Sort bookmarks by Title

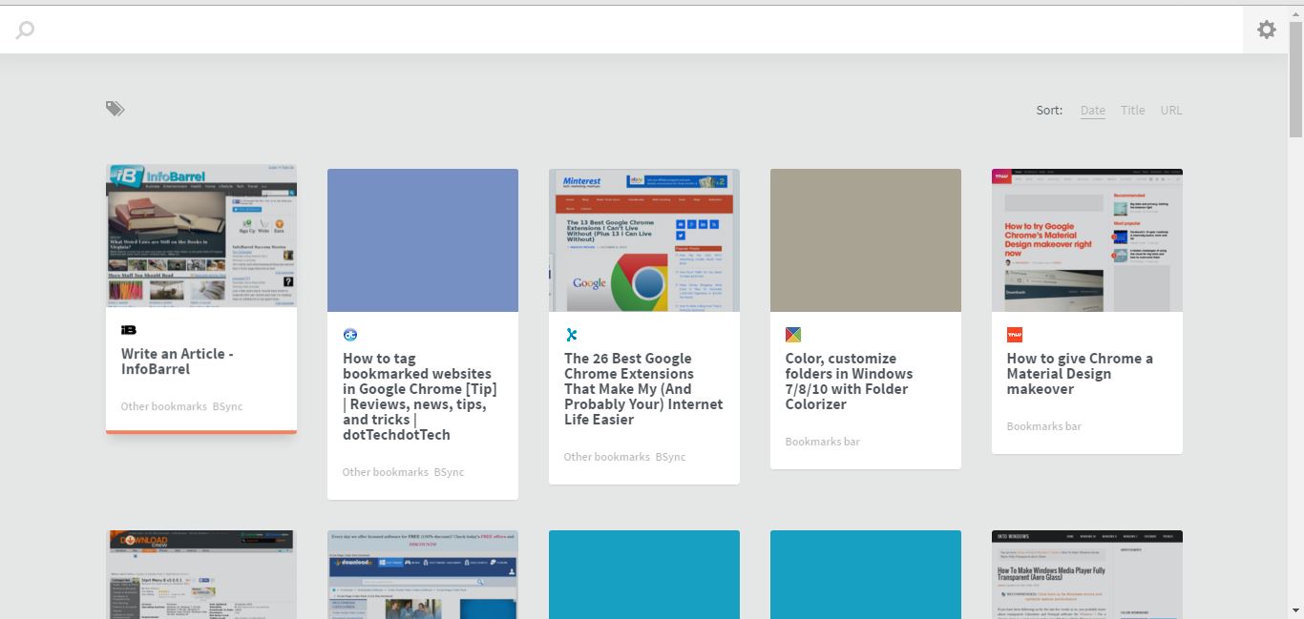tap(1132, 110)
